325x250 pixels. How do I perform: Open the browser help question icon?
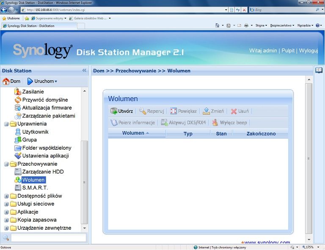pos(317,25)
